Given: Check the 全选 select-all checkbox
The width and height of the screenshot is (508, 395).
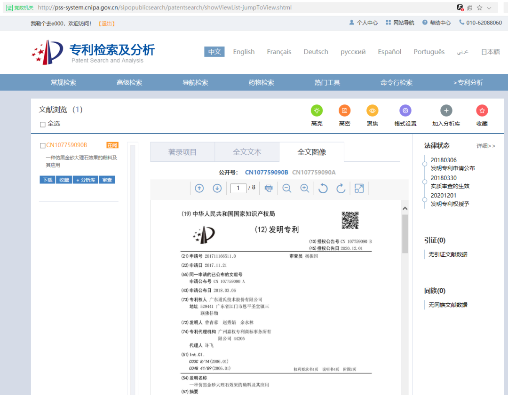Looking at the screenshot, I should [x=42, y=124].
